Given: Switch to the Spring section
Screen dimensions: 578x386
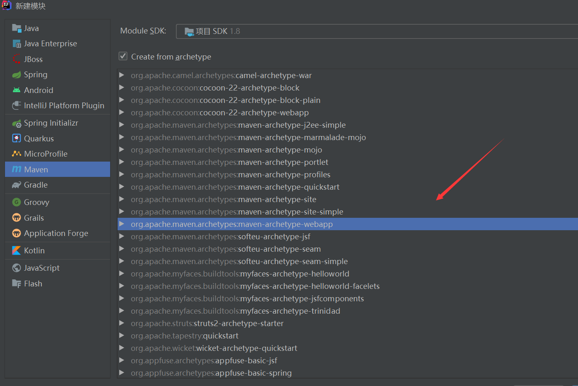Looking at the screenshot, I should (x=35, y=74).
